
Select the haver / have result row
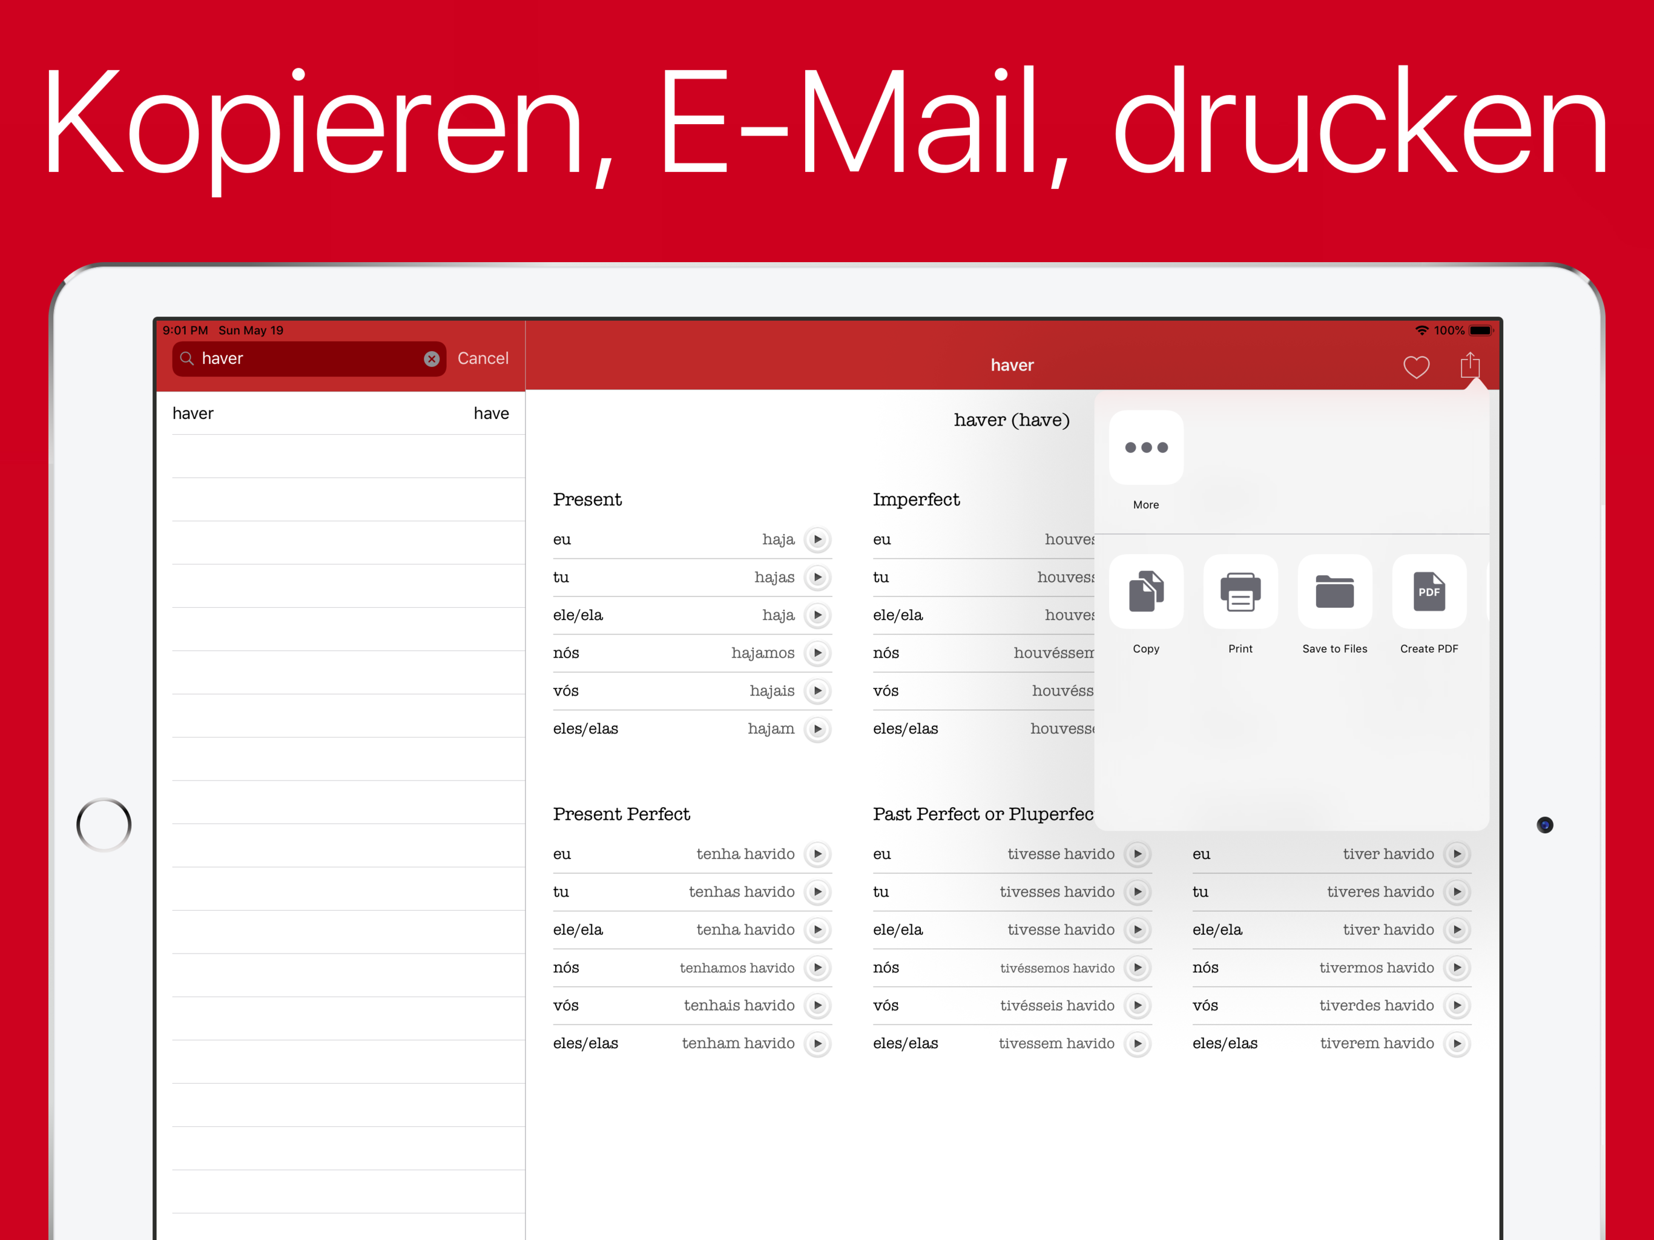point(340,413)
